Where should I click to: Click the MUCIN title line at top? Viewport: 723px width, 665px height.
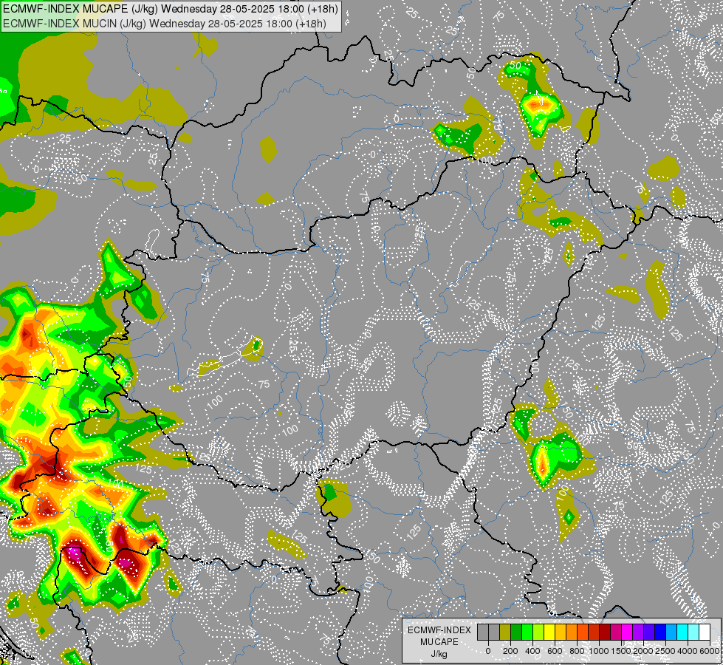click(165, 24)
